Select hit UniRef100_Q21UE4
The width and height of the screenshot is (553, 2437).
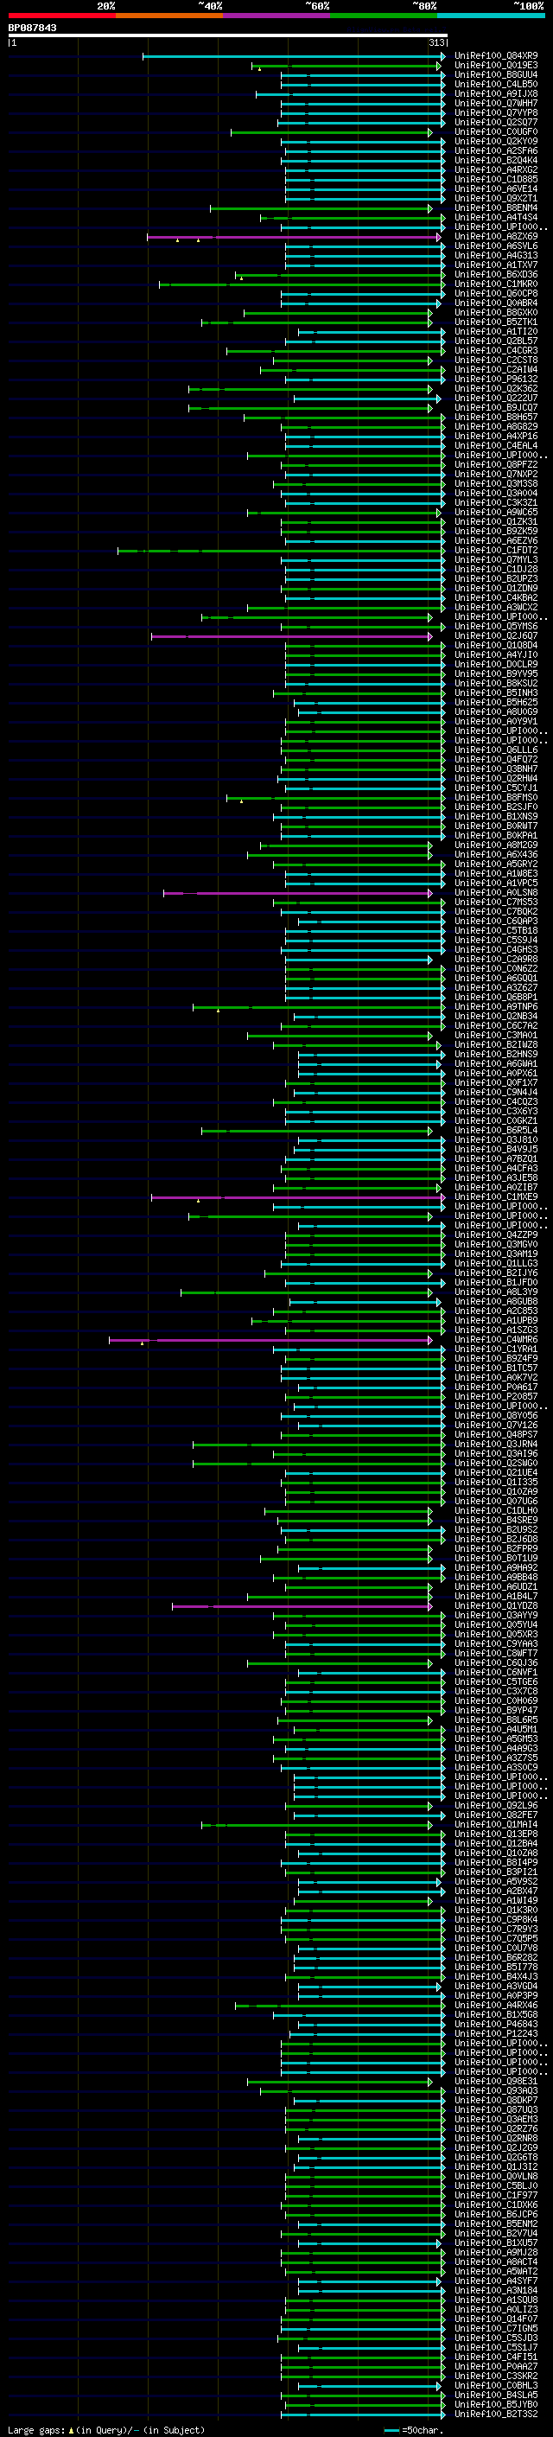click(495, 1473)
